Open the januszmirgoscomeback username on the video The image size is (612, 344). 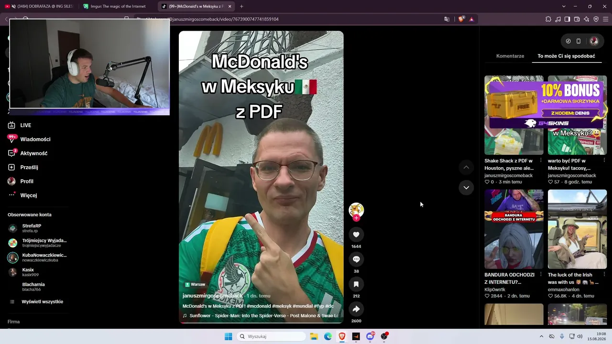(213, 296)
